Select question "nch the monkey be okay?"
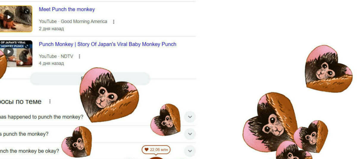This screenshot has height=159, width=357. click(30, 151)
